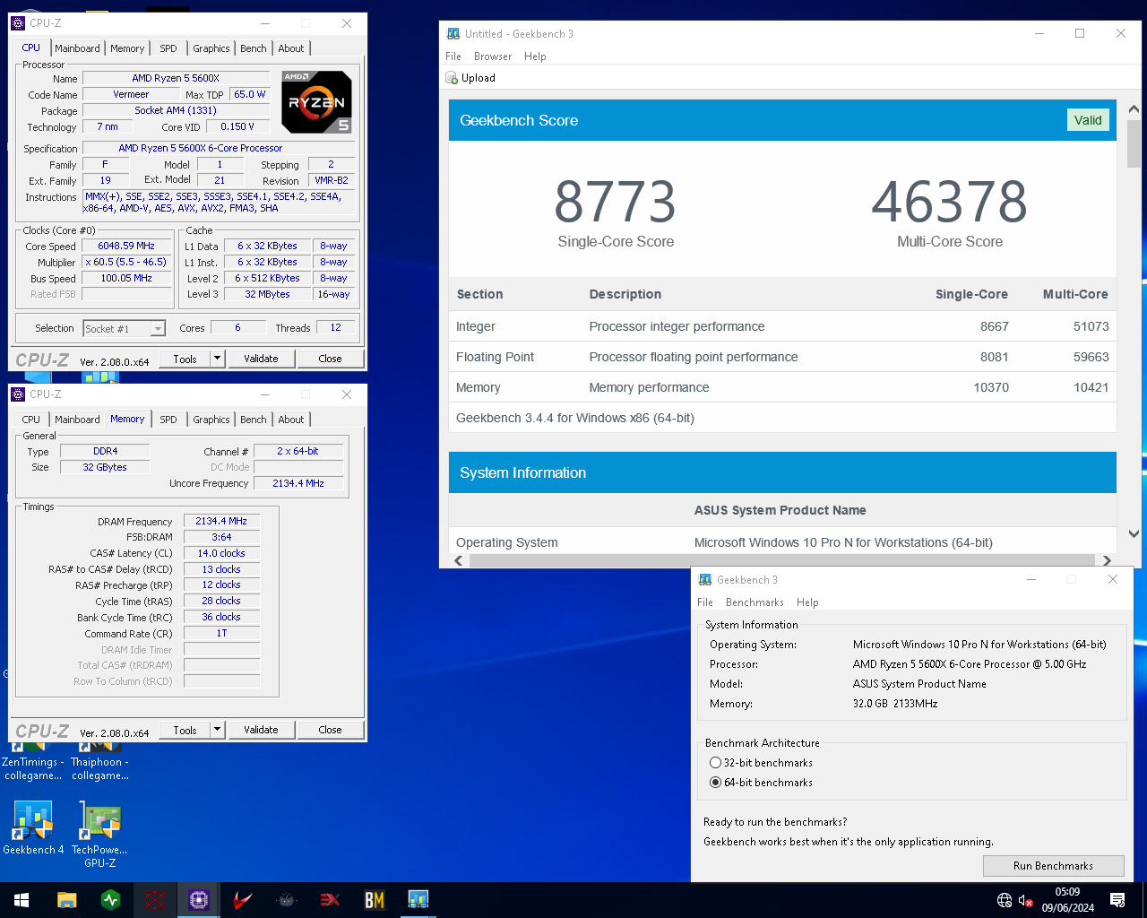Open File menu in Geekbench results window

[453, 56]
